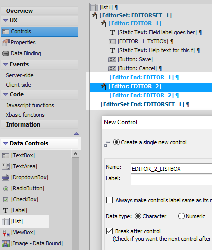Pick the ViewBox HTM icon

(x=6, y=233)
